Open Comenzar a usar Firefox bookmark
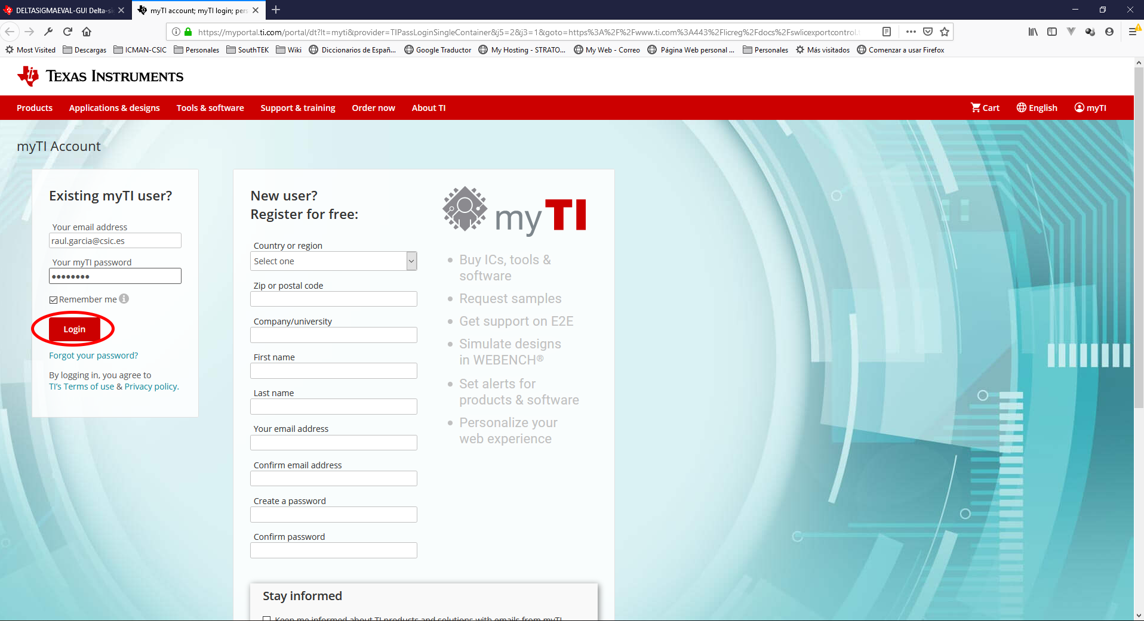The width and height of the screenshot is (1144, 621). [x=900, y=50]
